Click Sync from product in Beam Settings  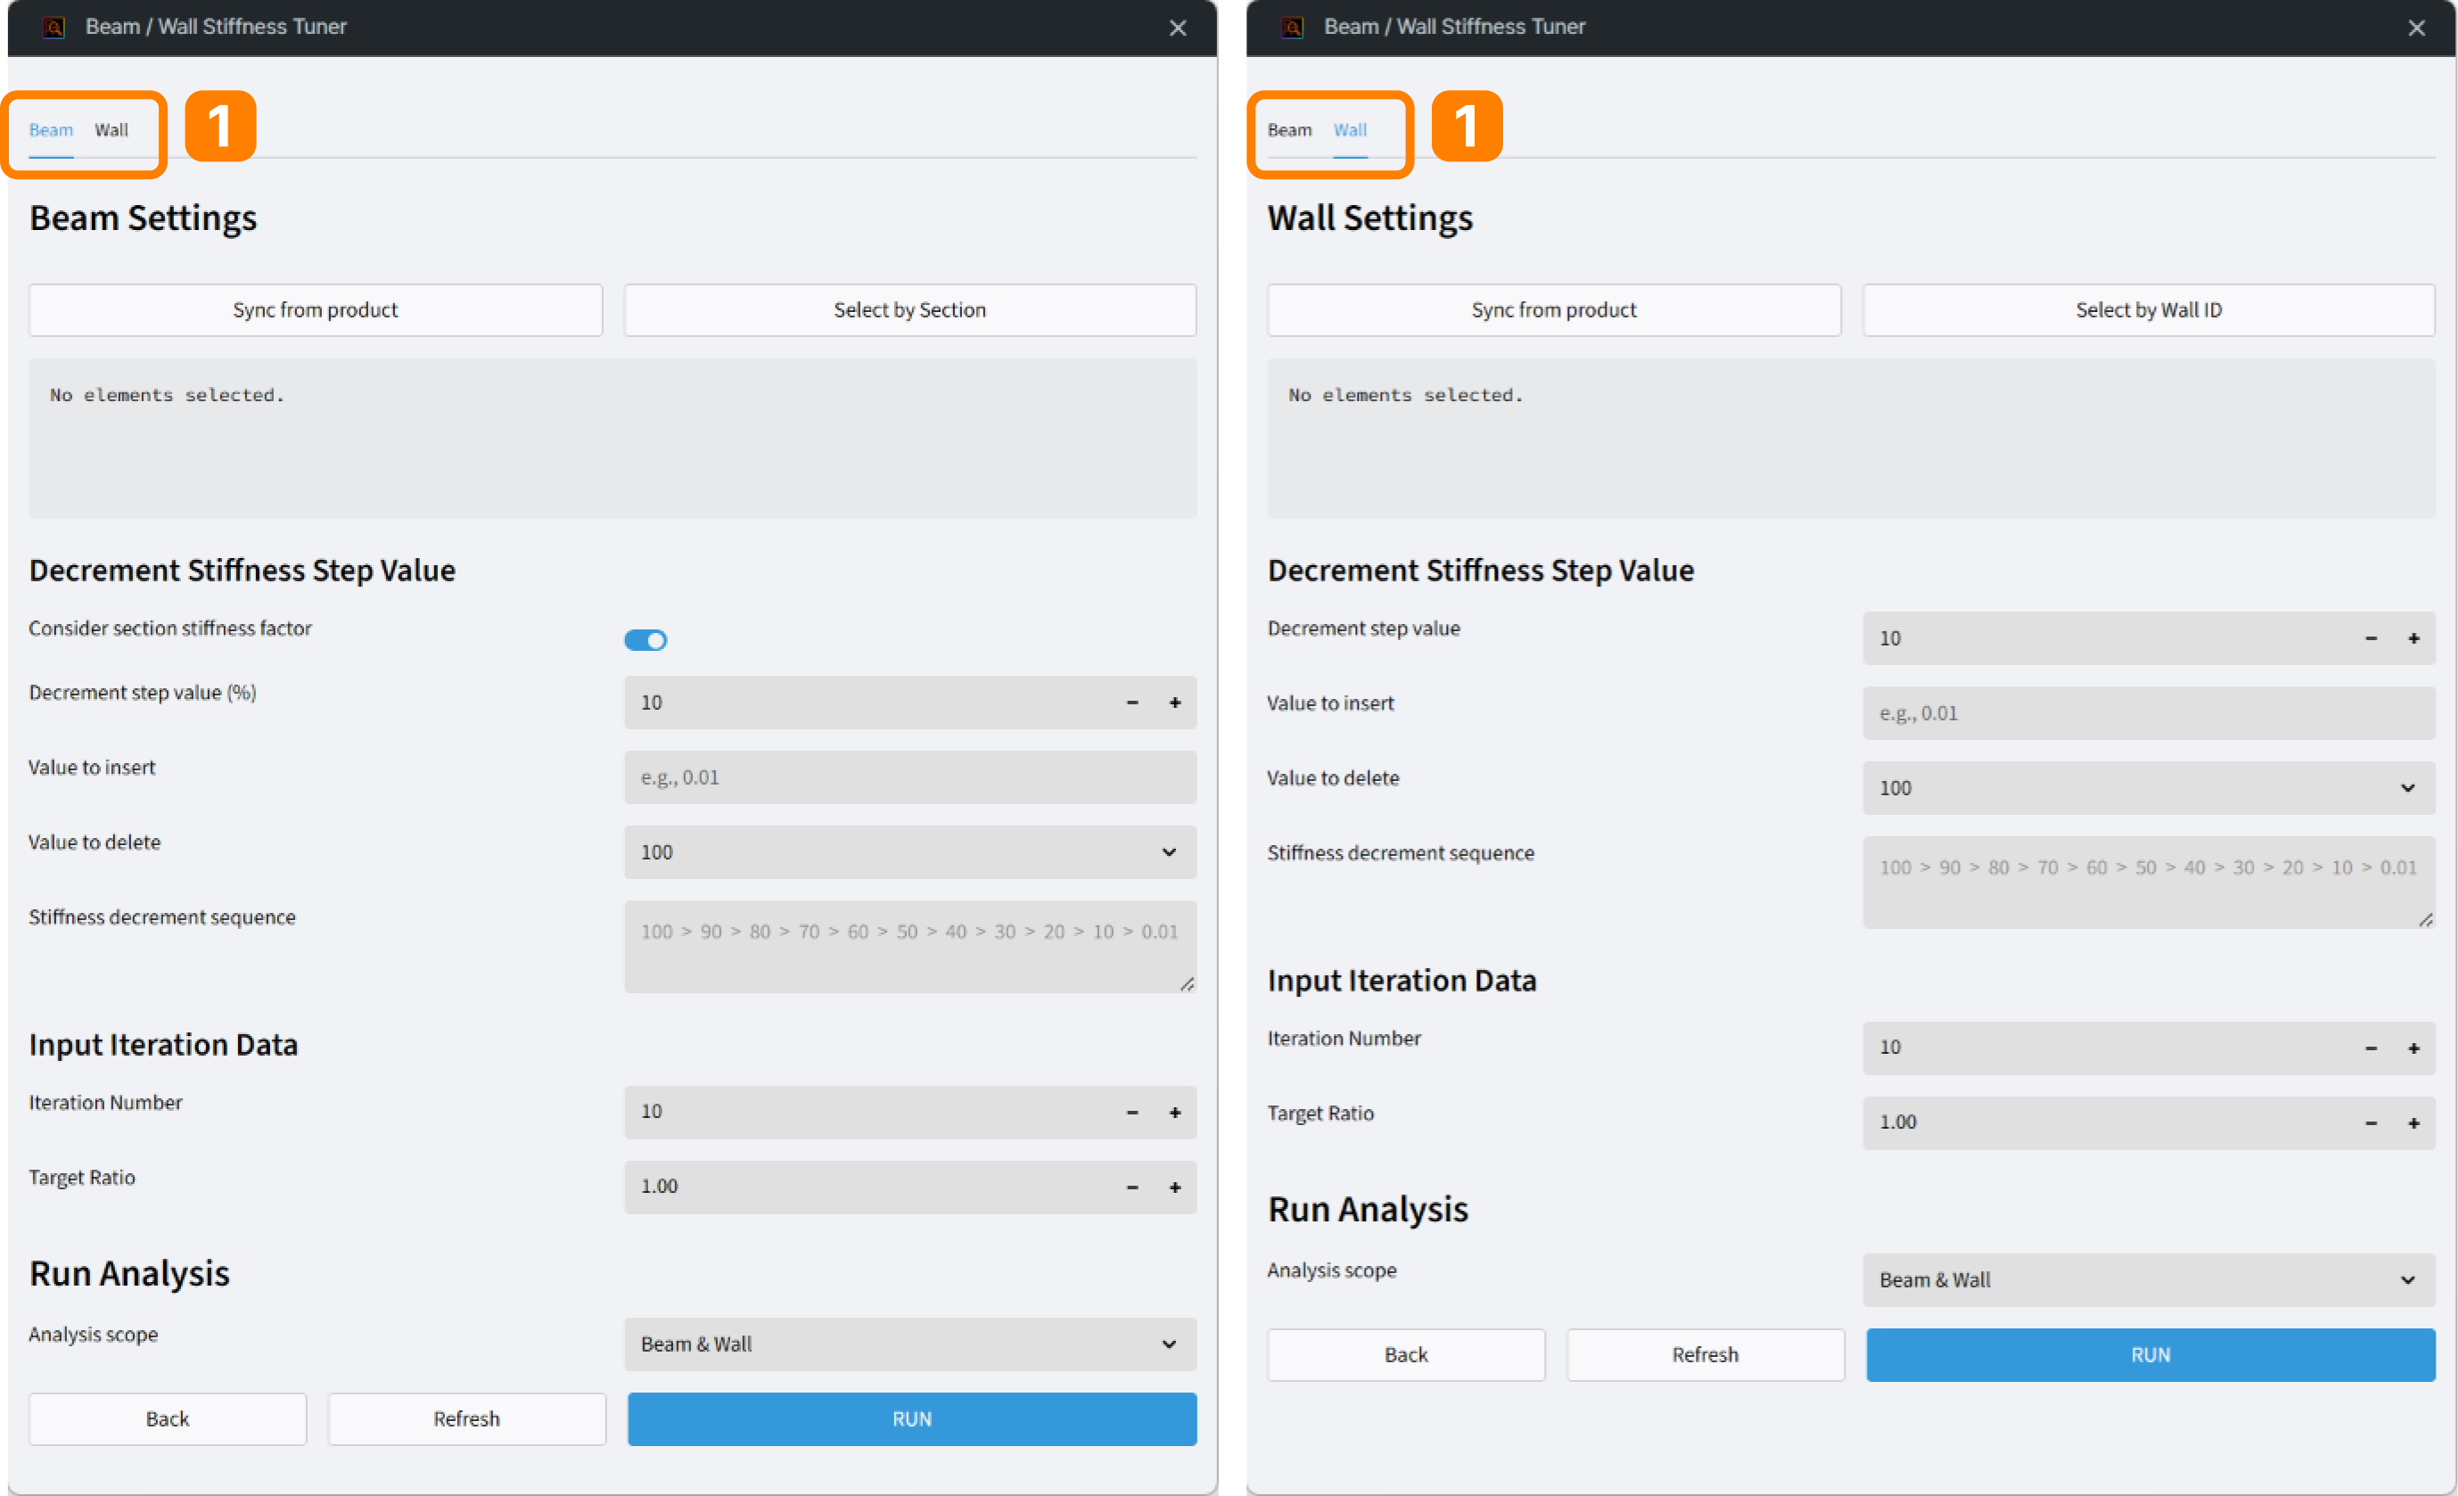(316, 310)
